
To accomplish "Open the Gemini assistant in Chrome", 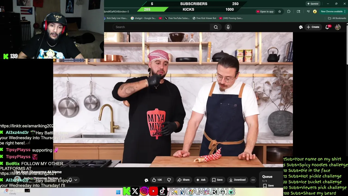I will pyautogui.click(x=312, y=4).
